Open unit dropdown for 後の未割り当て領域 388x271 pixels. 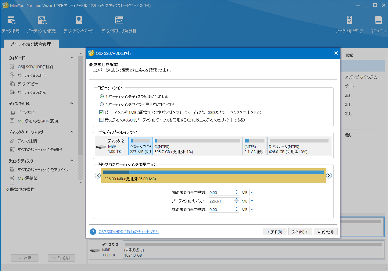pyautogui.click(x=252, y=209)
